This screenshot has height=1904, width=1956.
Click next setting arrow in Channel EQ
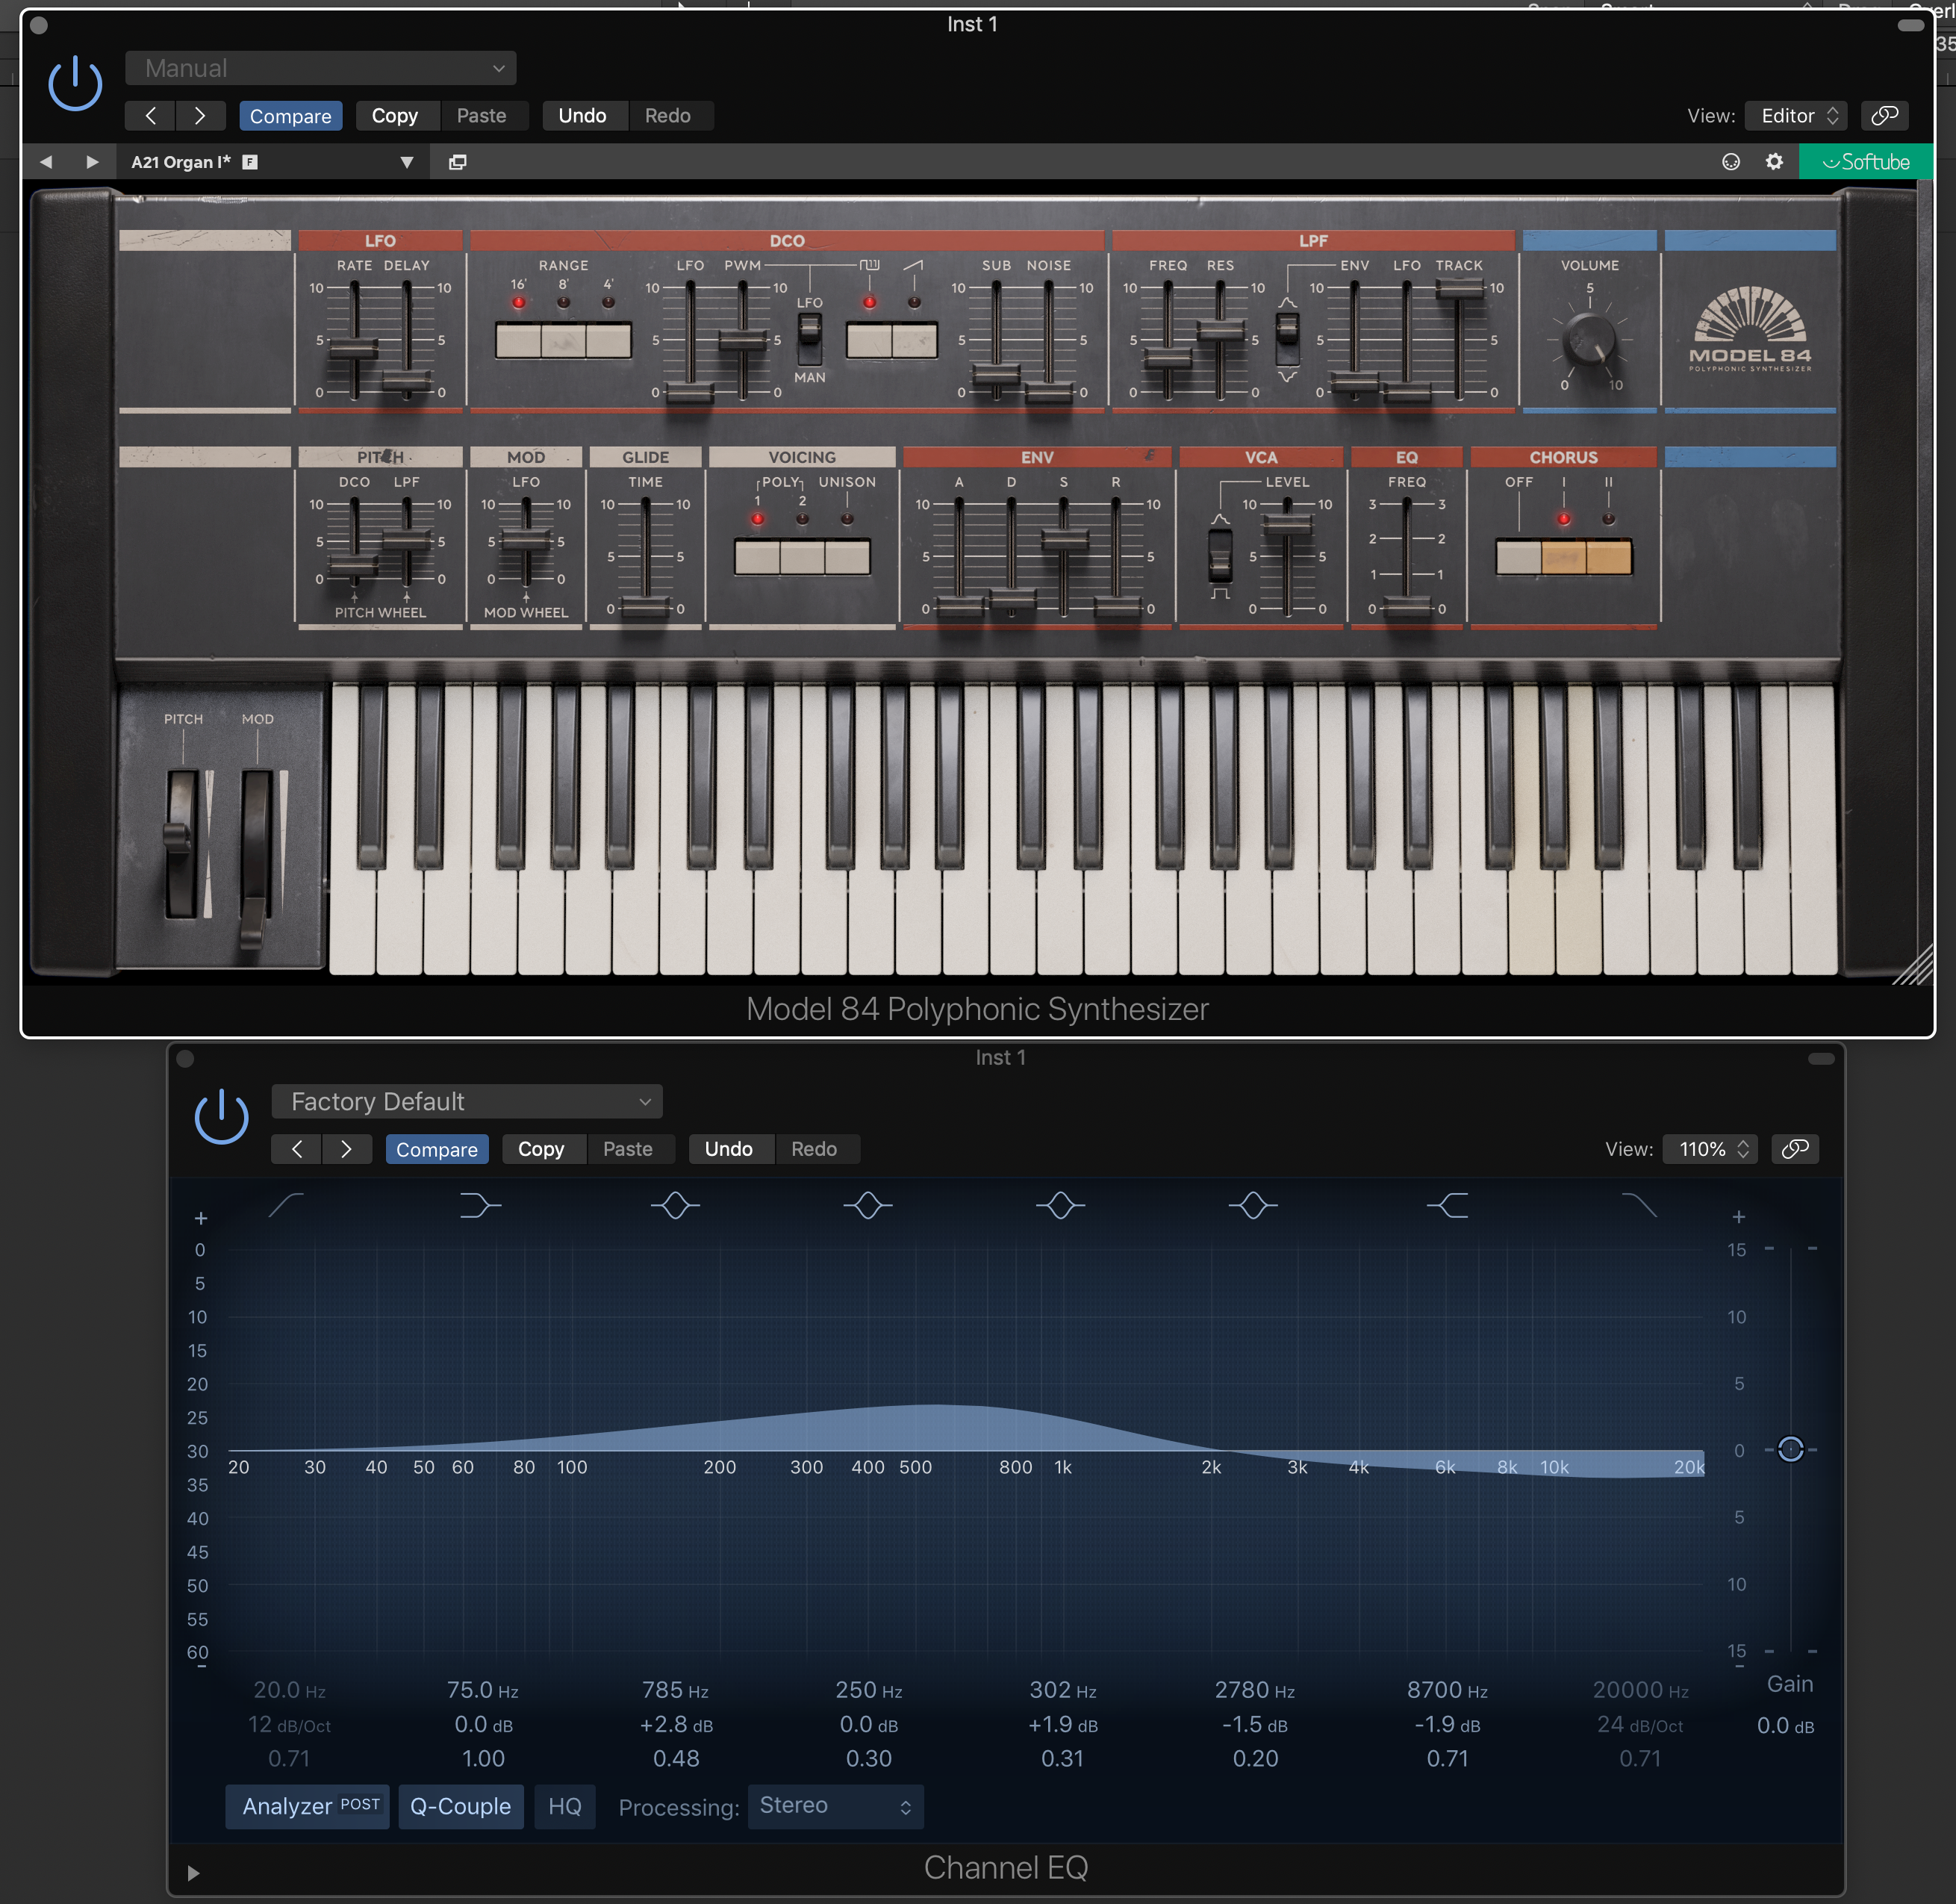click(x=346, y=1149)
